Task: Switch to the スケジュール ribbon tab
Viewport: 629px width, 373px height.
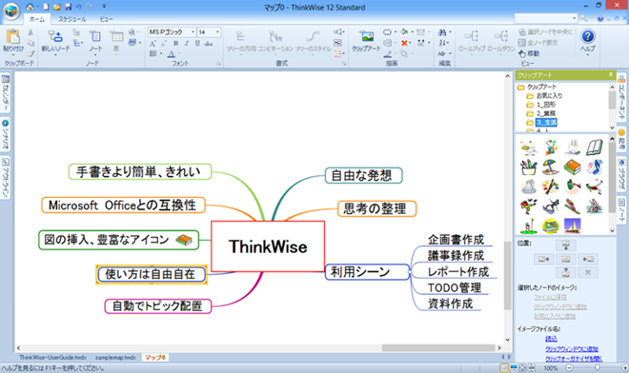Action: tap(72, 19)
